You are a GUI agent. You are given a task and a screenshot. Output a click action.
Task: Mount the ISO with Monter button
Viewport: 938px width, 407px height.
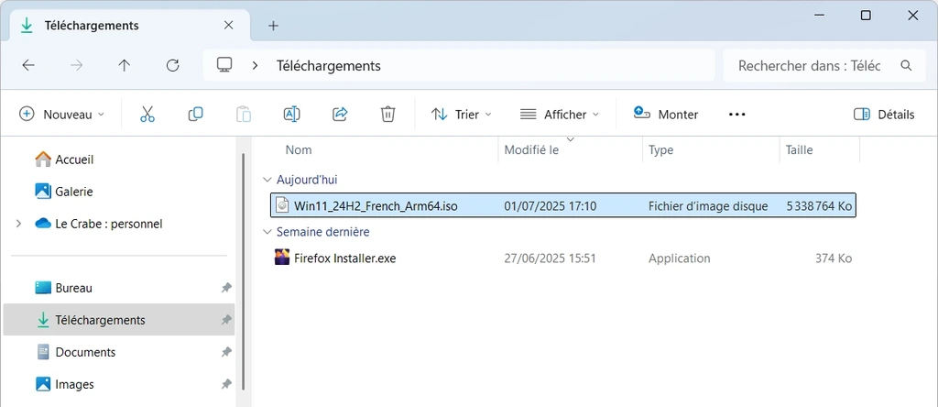(665, 115)
